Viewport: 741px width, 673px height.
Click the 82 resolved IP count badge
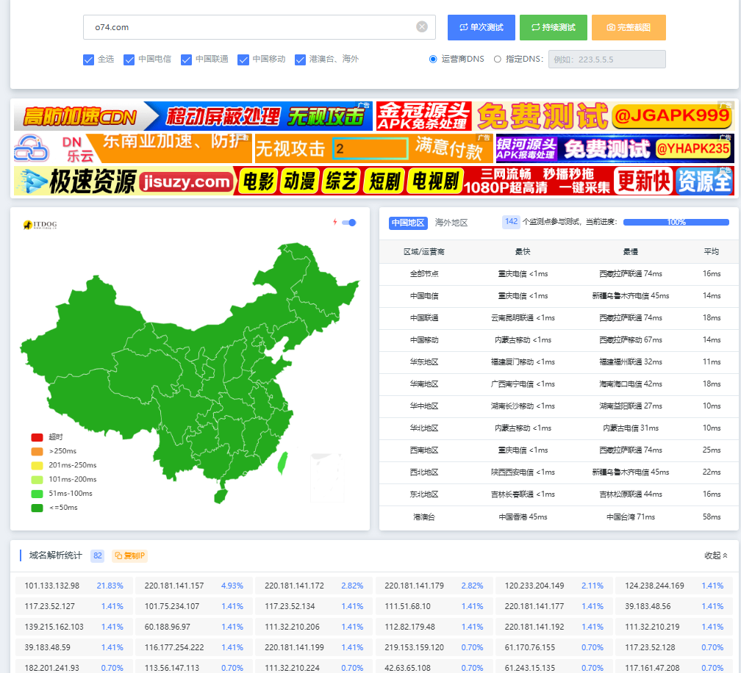pos(98,555)
